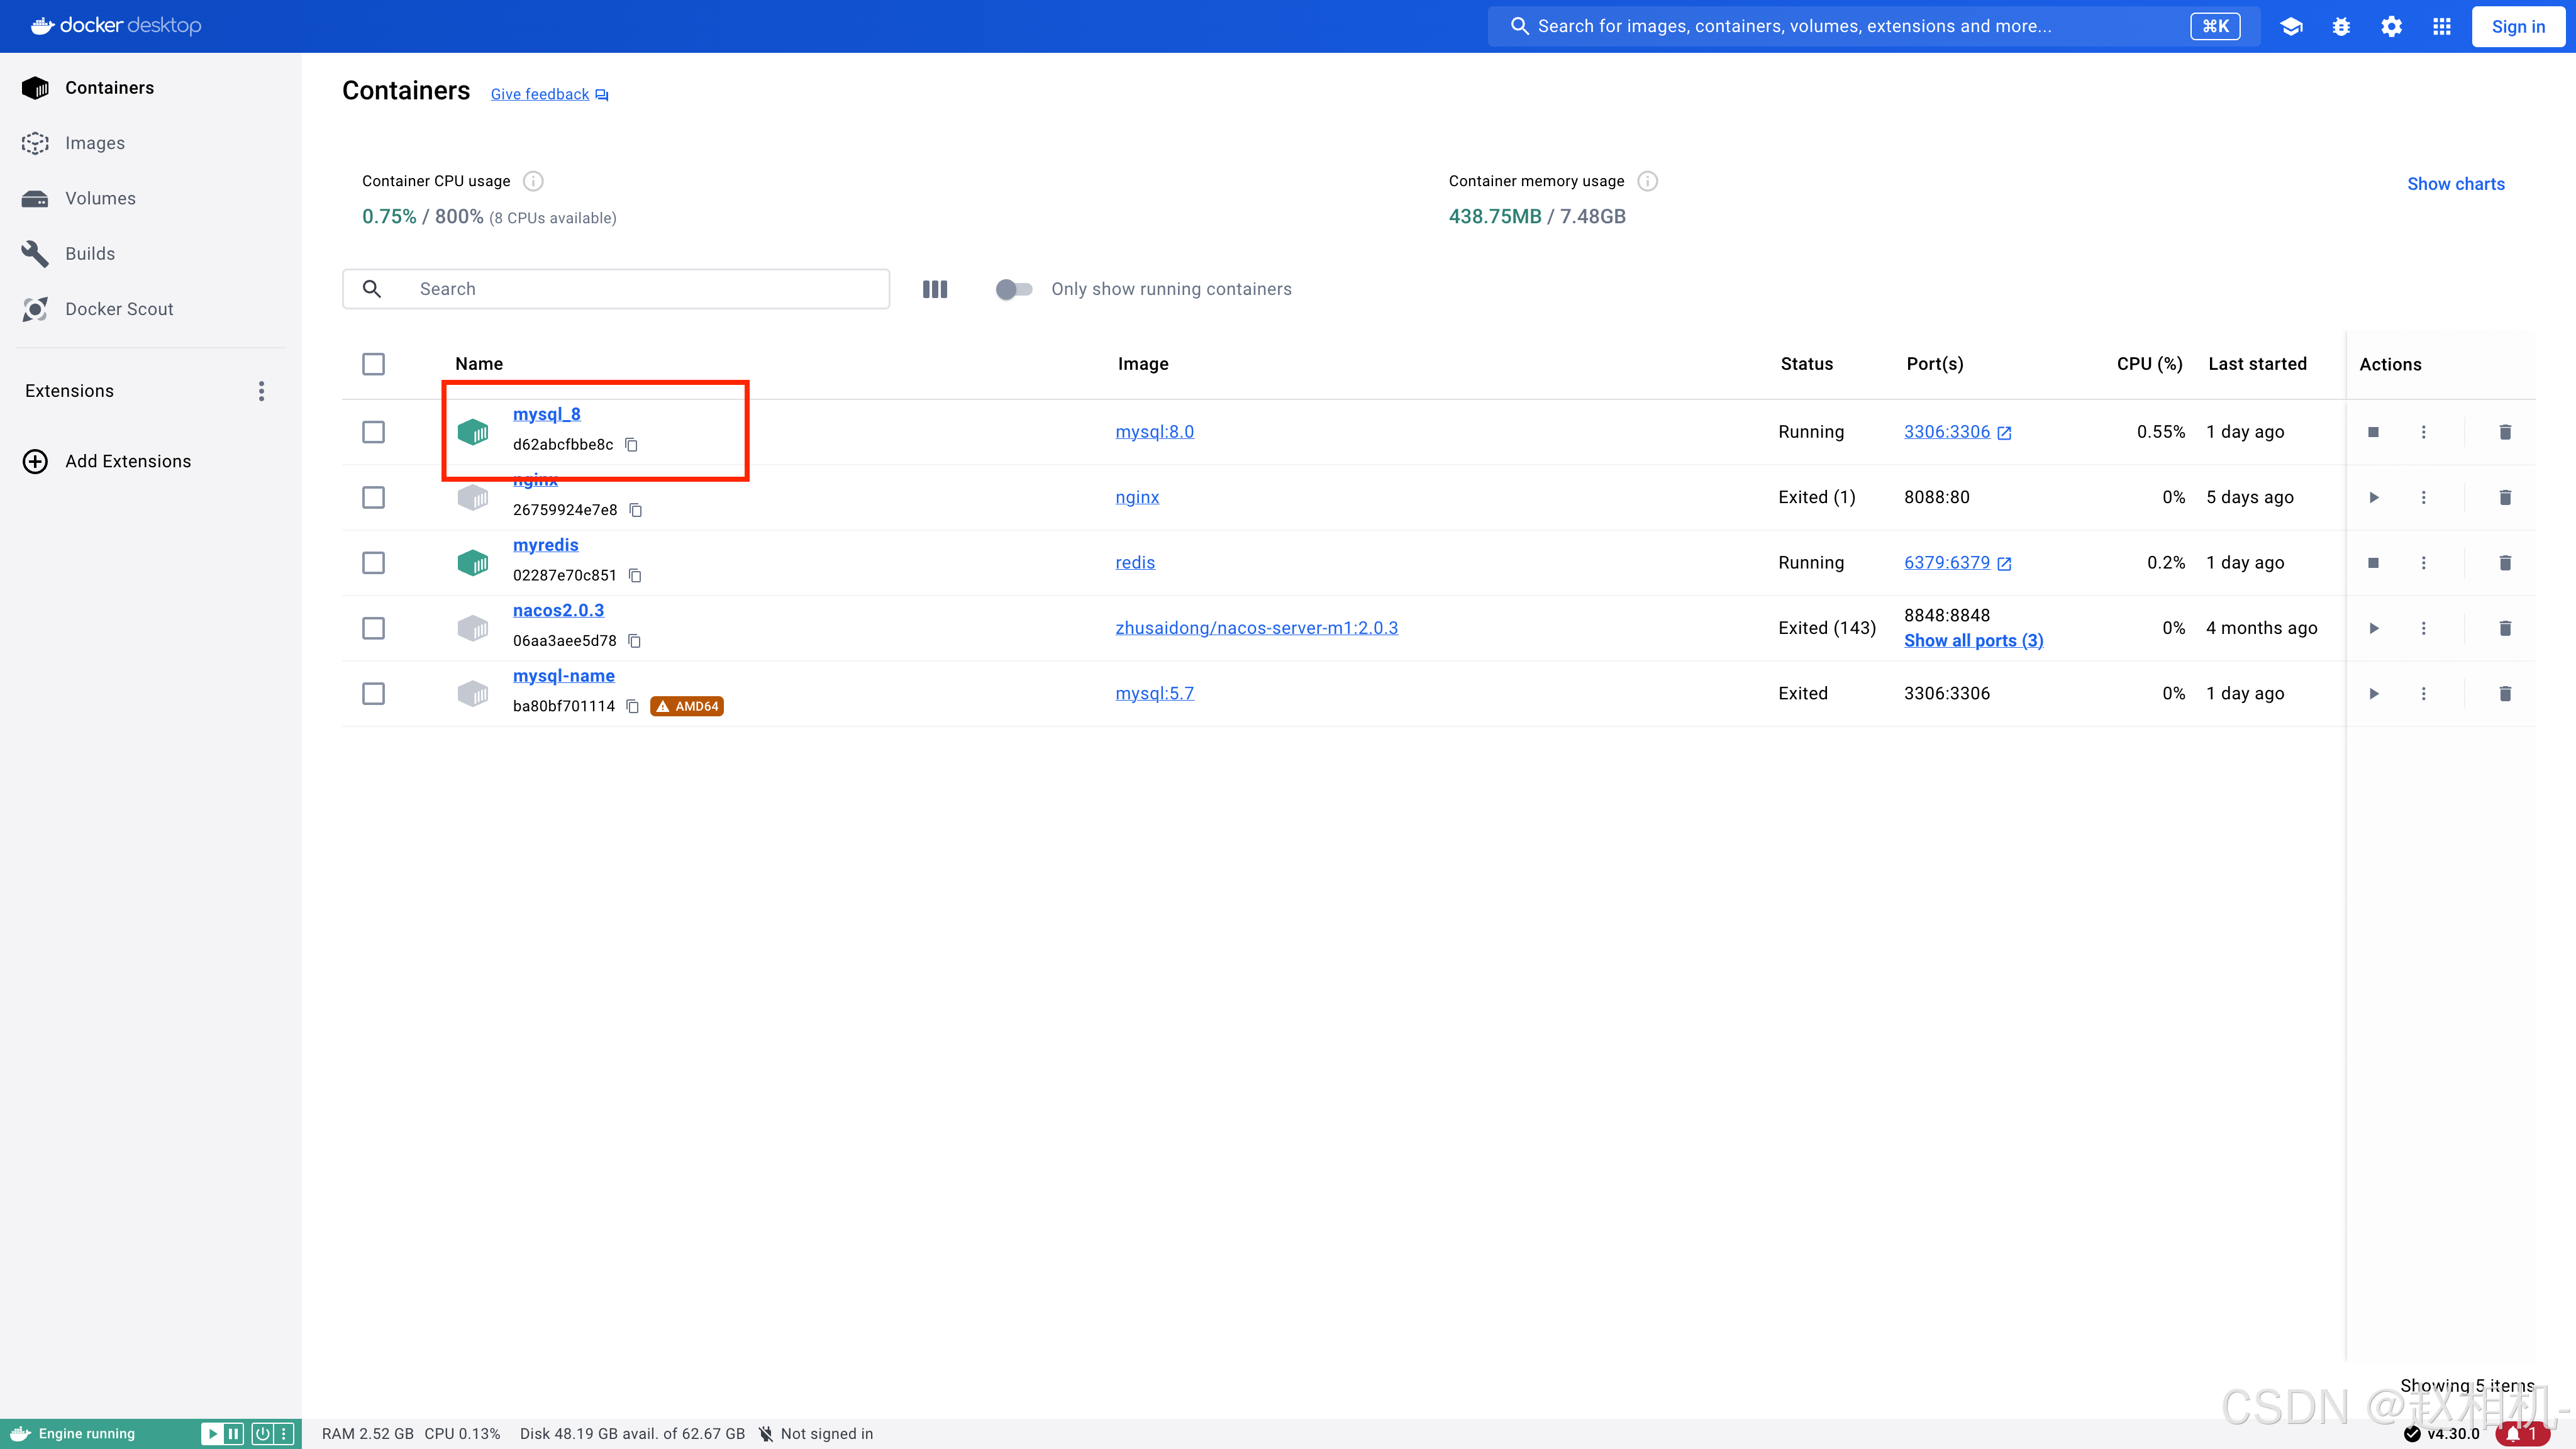This screenshot has width=2576, height=1449.
Task: Open the mysql-name container link
Action: [563, 676]
